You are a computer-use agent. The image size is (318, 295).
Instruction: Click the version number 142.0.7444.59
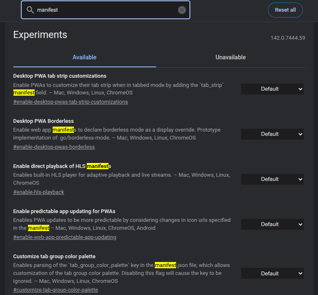coord(288,38)
